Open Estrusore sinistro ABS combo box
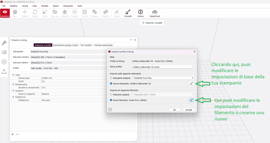This screenshot has height=143, width=270. click(69, 57)
